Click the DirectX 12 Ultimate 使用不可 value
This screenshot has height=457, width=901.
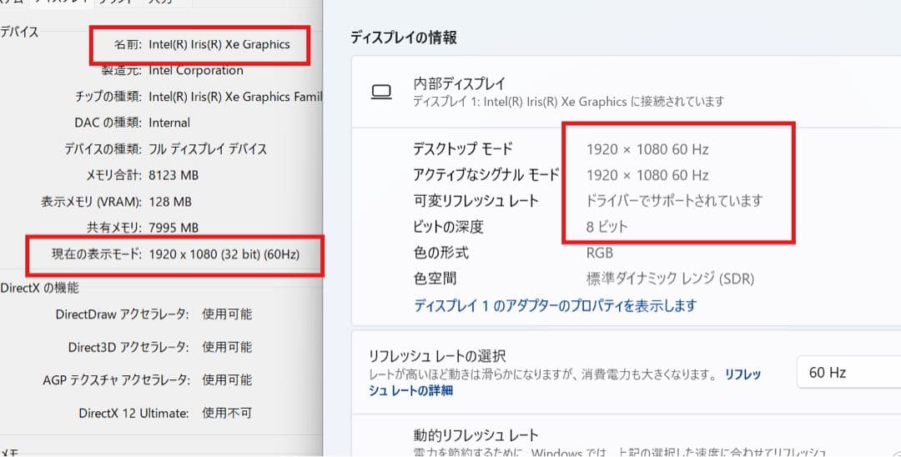(227, 414)
